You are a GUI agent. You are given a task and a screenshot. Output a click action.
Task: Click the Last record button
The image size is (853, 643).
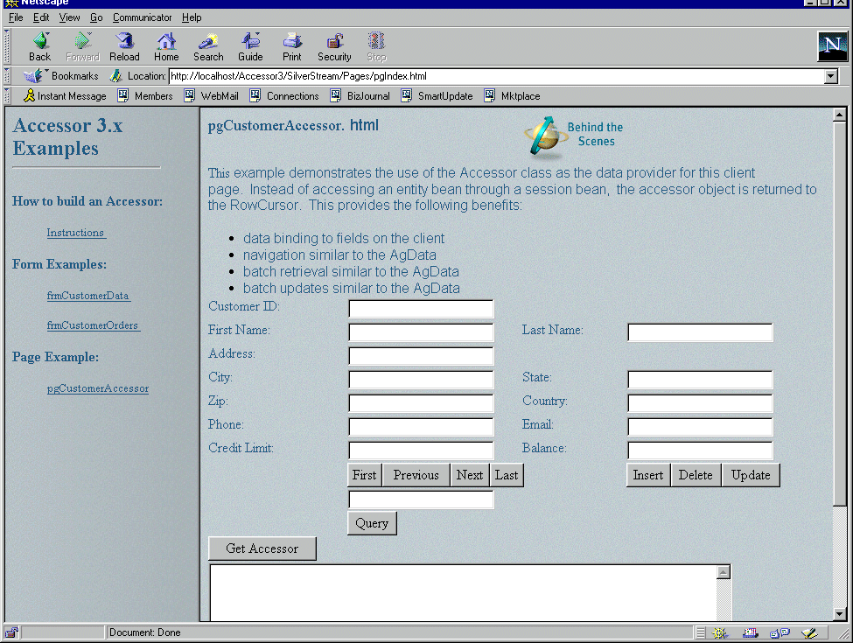(507, 475)
